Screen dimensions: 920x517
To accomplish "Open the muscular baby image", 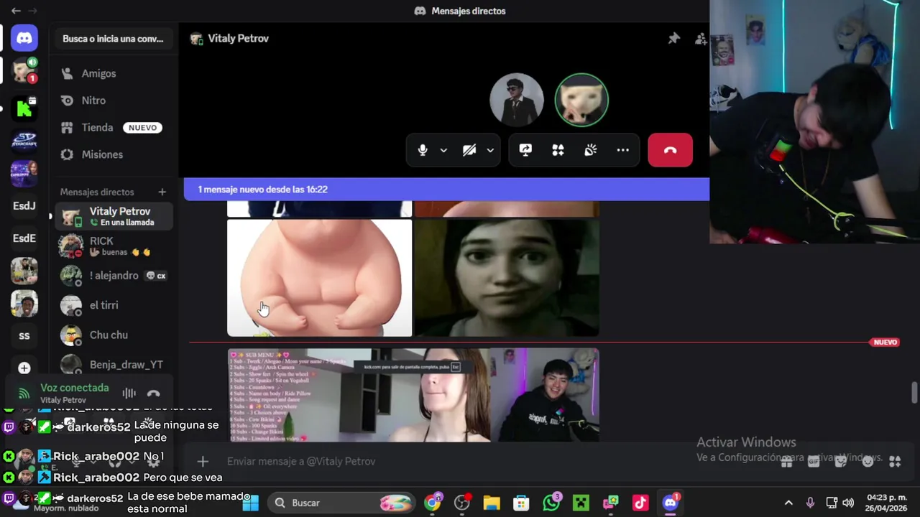I will (x=320, y=278).
